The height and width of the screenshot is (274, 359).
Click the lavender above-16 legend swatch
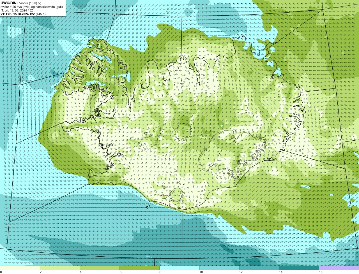pyautogui.click(x=339, y=268)
